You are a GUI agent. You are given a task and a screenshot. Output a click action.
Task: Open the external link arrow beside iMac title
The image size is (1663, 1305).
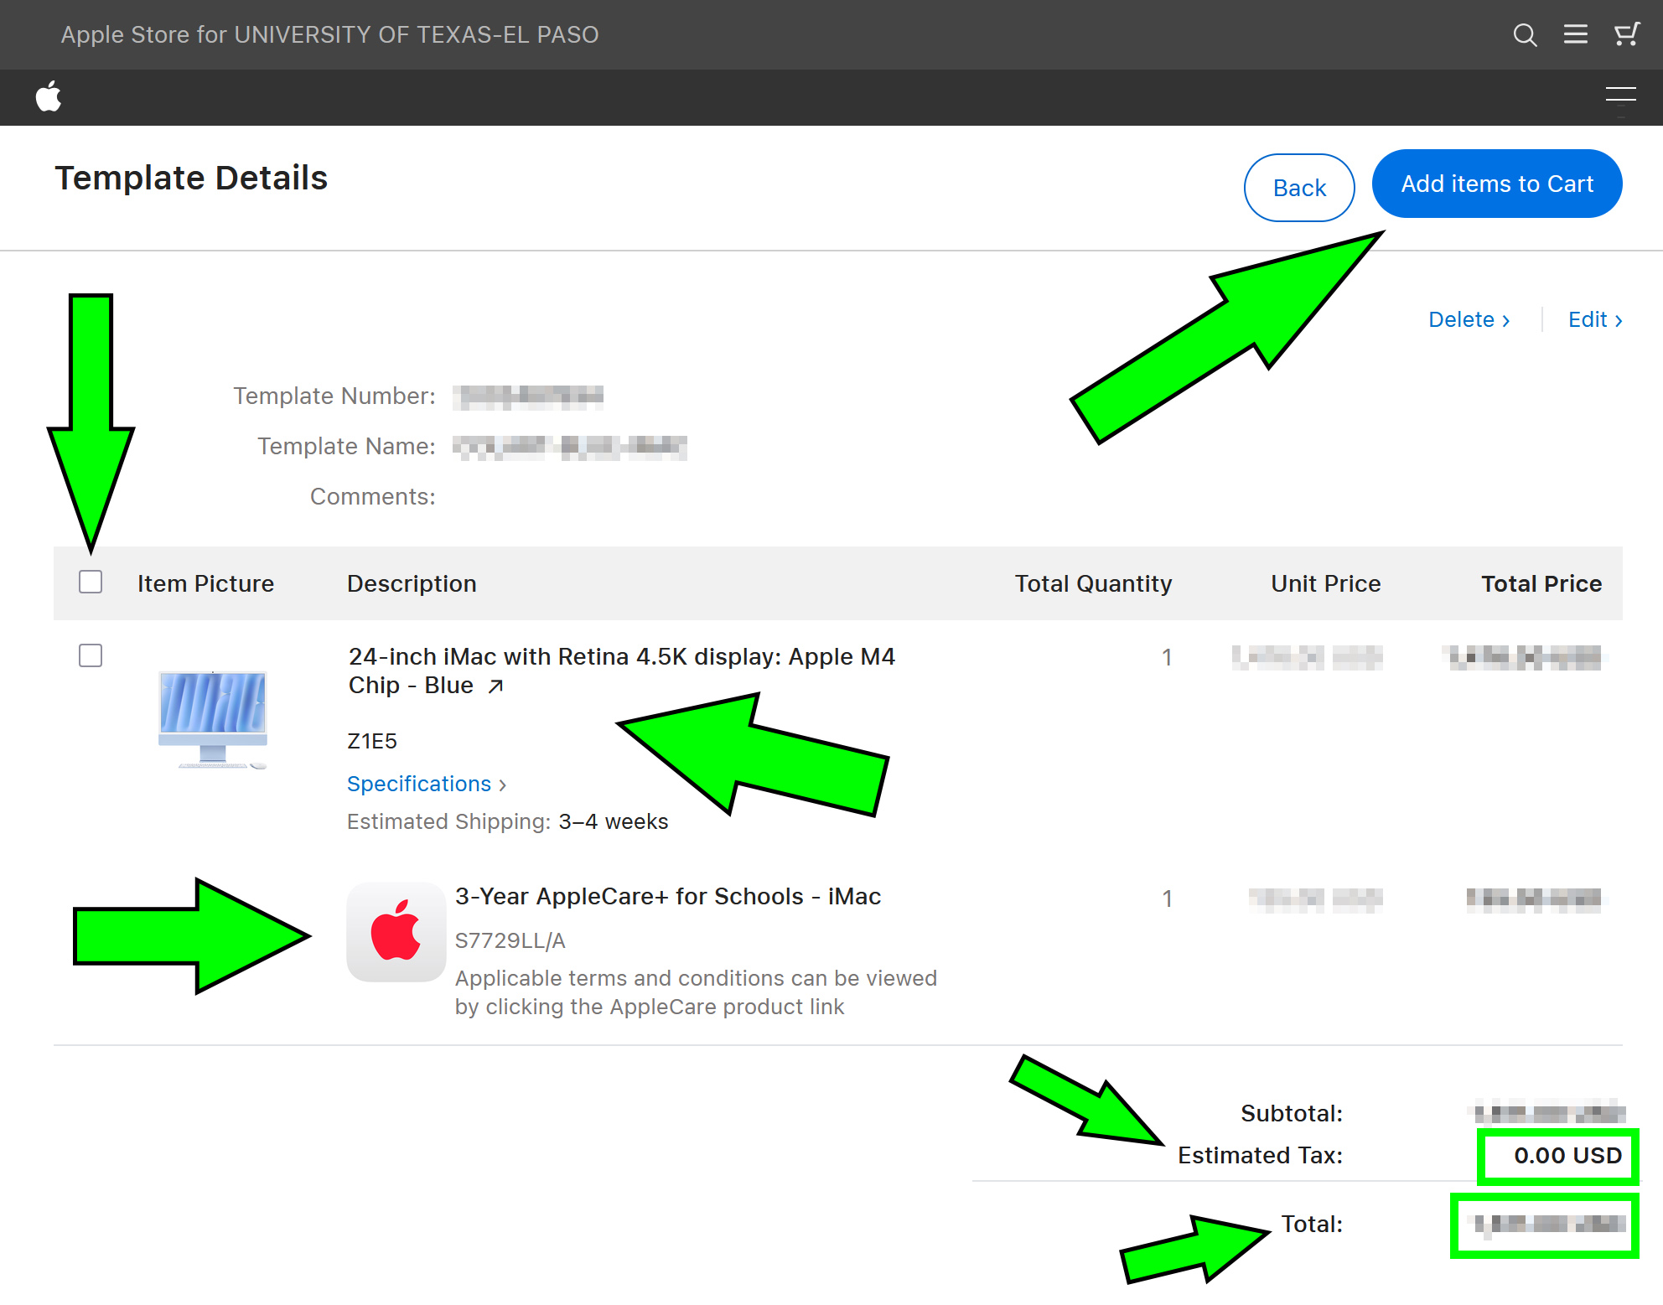point(496,686)
